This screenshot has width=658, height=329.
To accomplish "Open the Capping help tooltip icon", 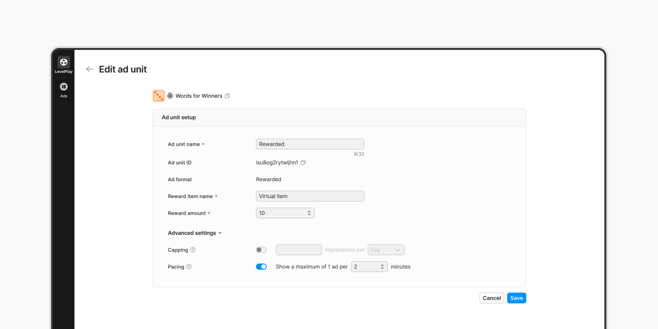I will [192, 250].
